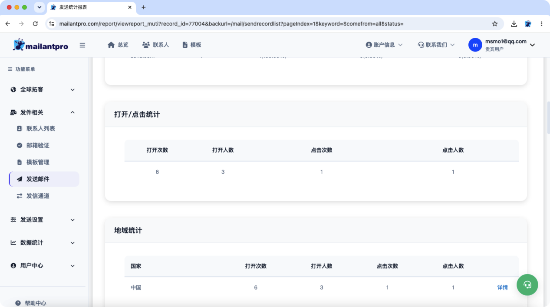550x307 pixels.
Task: Expand the 发送设置 sidebar section
Action: point(72,220)
